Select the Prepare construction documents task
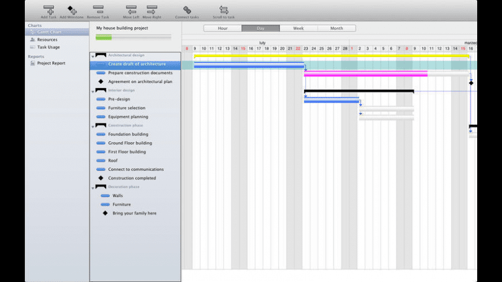This screenshot has height=282, width=502. click(x=136, y=73)
